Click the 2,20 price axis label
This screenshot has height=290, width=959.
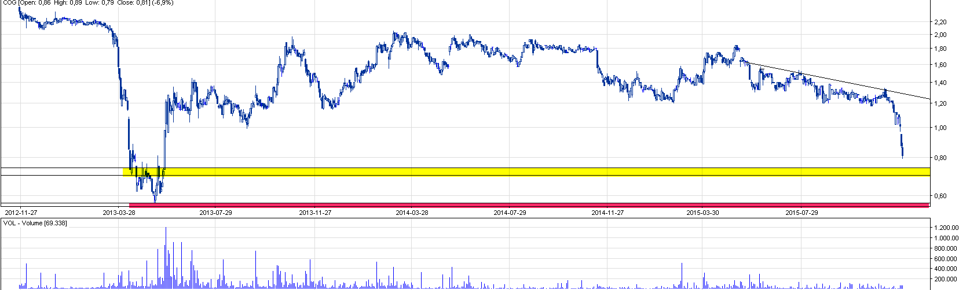click(x=942, y=22)
